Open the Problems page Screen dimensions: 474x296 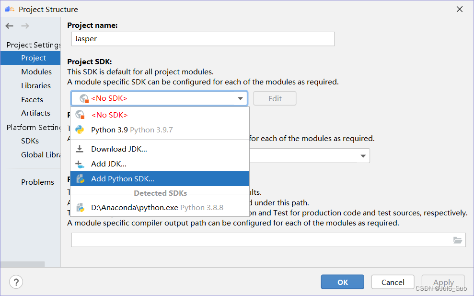[37, 182]
